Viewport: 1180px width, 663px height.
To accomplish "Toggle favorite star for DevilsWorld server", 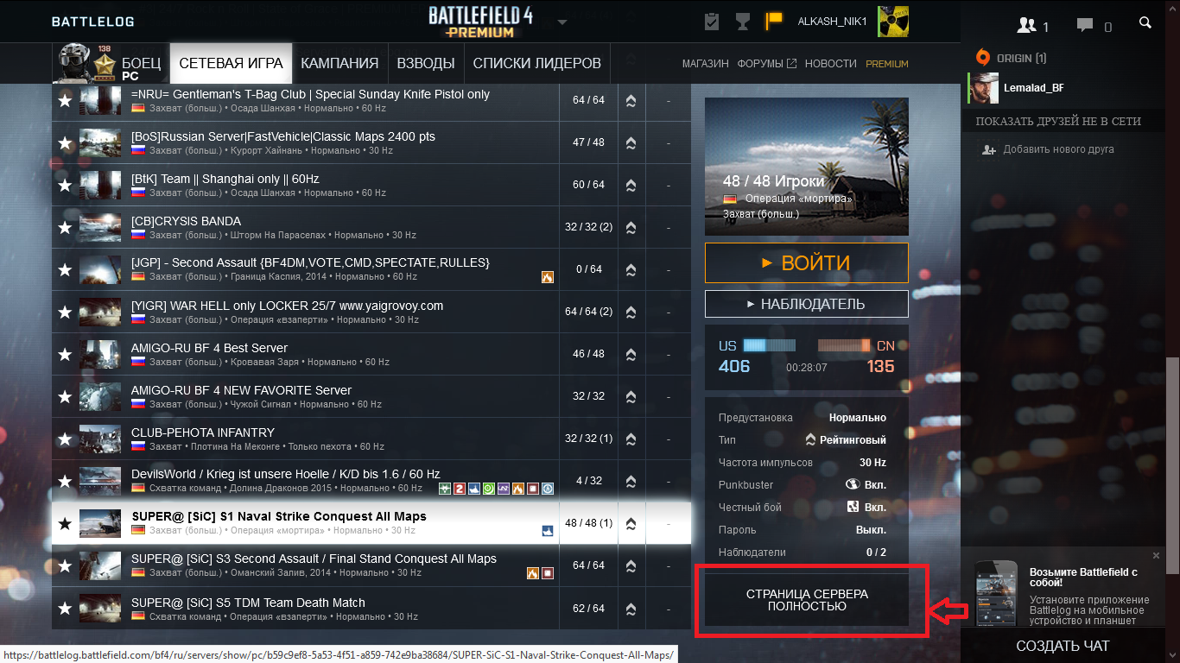I will pyautogui.click(x=65, y=481).
